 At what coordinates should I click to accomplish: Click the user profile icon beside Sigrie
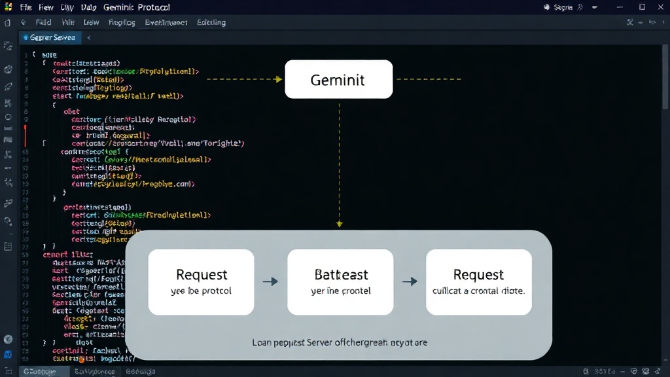coord(580,7)
